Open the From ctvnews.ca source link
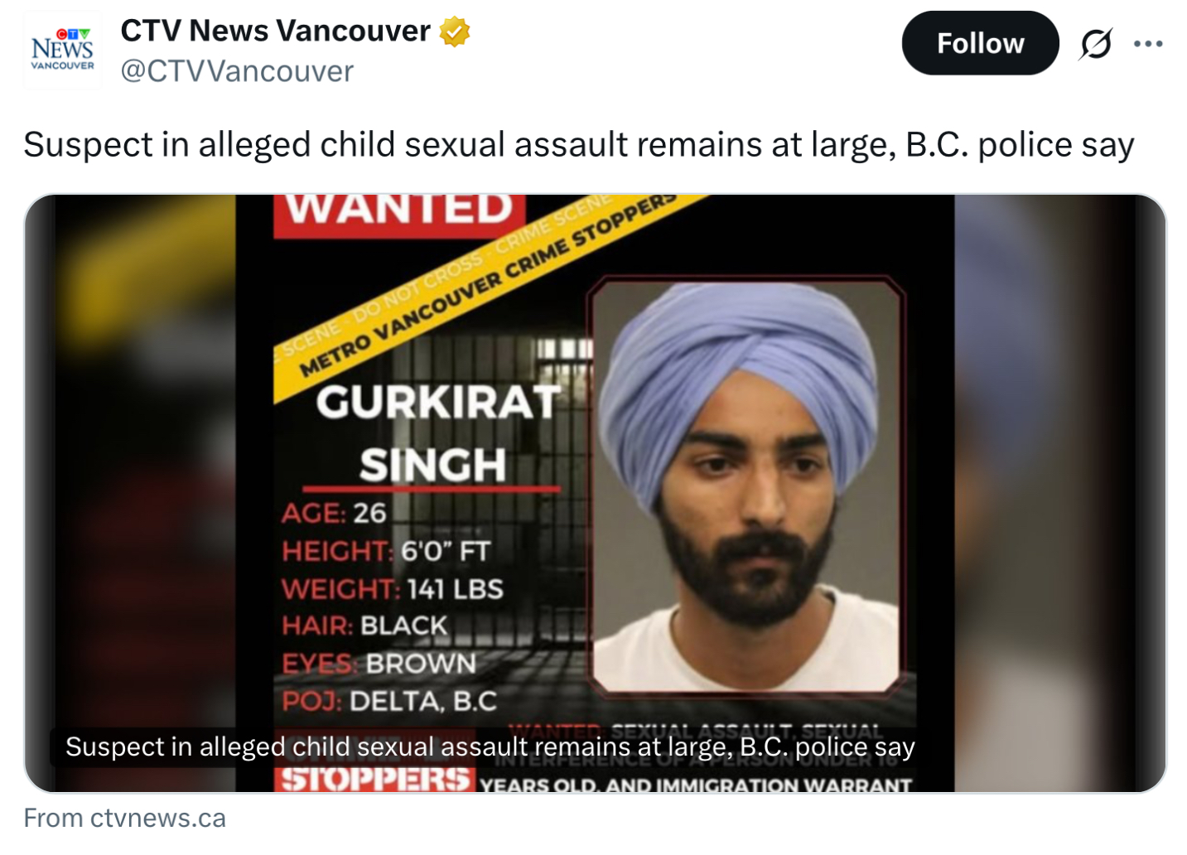Viewport: 1187px width, 855px height. pyautogui.click(x=124, y=818)
